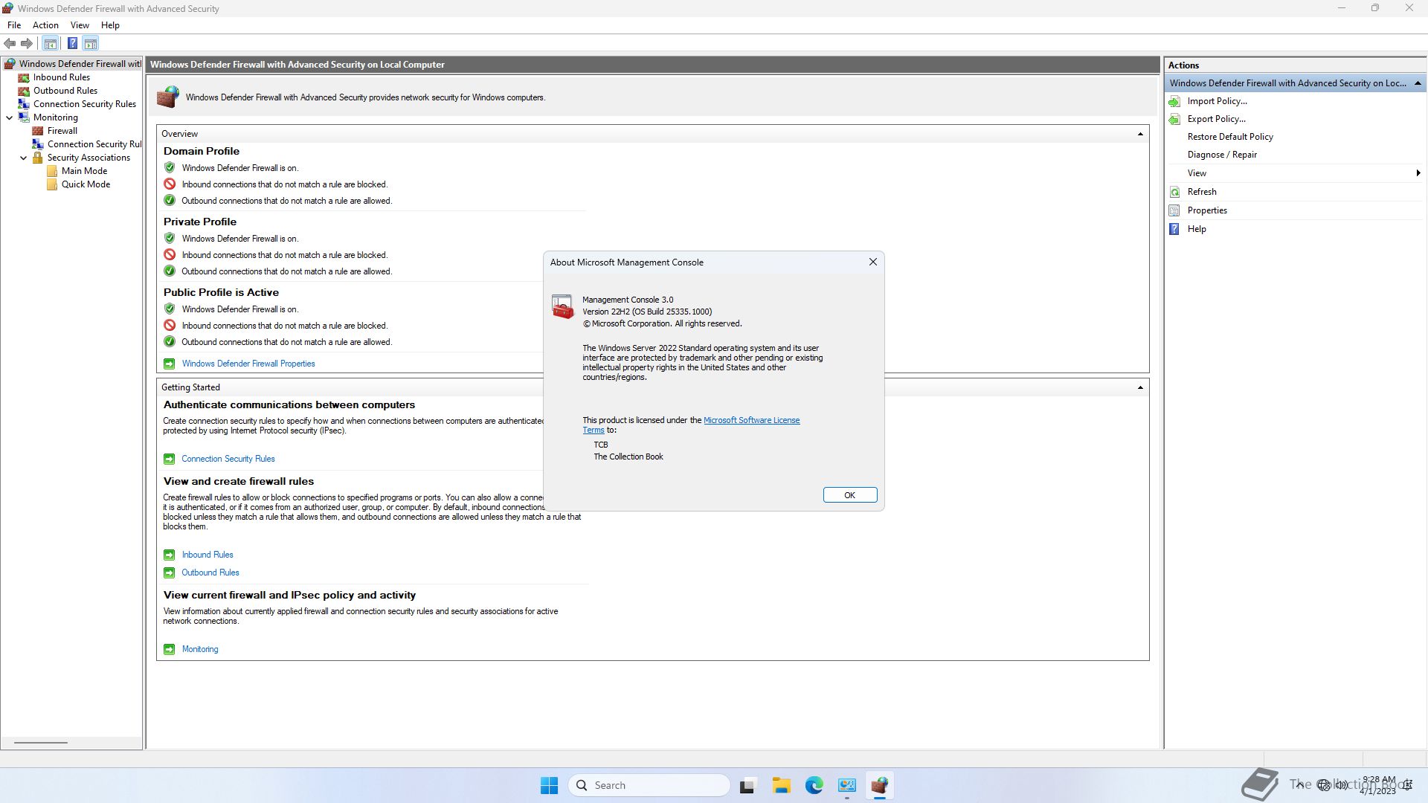Viewport: 1428px width, 803px height.
Task: Open the Quick Mode folder
Action: coord(86,184)
